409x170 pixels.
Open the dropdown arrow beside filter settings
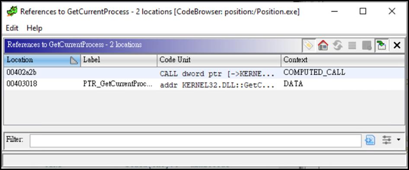tap(398, 140)
